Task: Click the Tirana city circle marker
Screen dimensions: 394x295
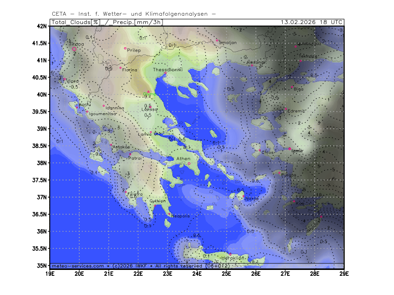Action: 74,49
